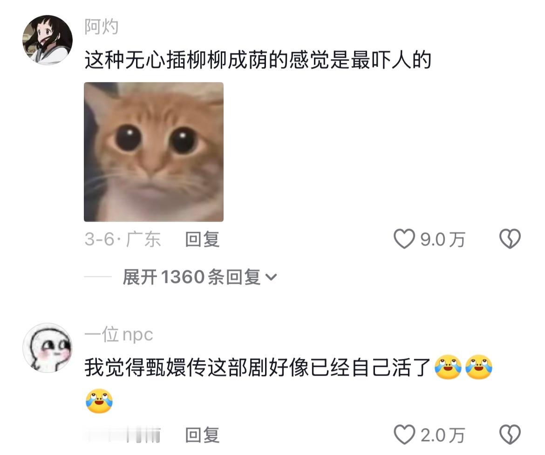Open username 一位npc profile

pos(119,335)
